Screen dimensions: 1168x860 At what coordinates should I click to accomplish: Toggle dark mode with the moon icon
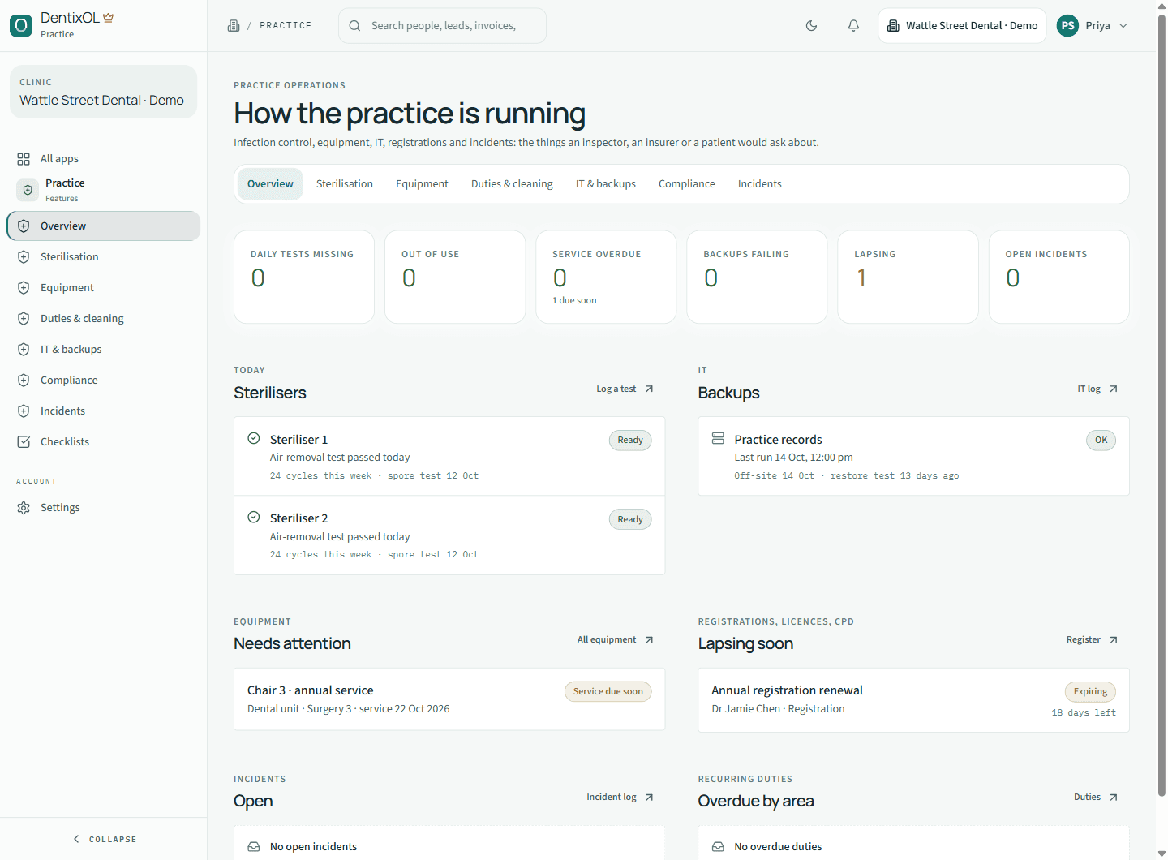pyautogui.click(x=811, y=26)
